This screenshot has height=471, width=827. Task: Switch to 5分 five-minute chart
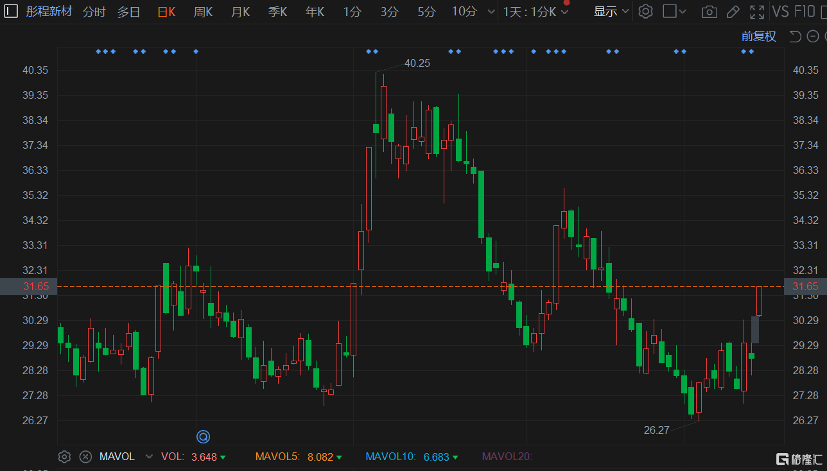(x=426, y=12)
